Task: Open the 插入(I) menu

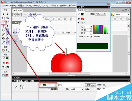Action: 29,6
